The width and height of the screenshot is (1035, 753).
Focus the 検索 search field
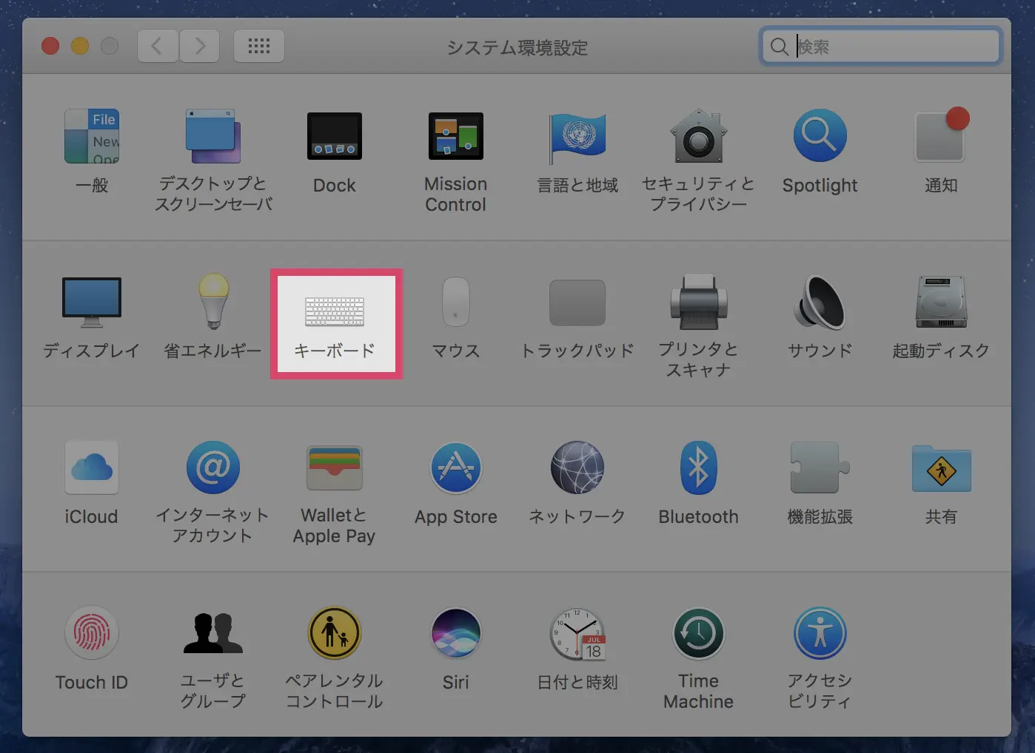[881, 47]
